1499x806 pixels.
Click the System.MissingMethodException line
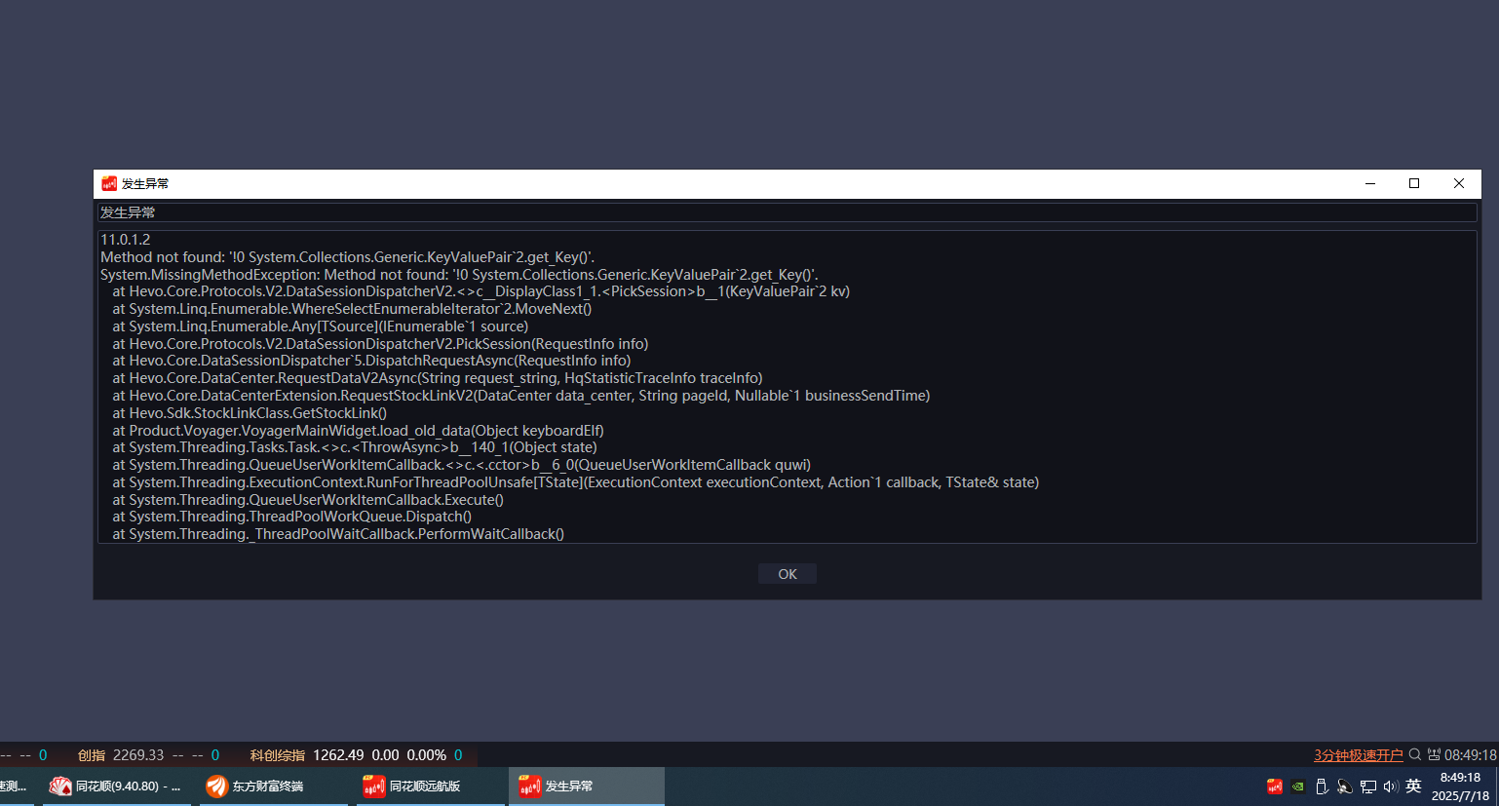point(459,275)
